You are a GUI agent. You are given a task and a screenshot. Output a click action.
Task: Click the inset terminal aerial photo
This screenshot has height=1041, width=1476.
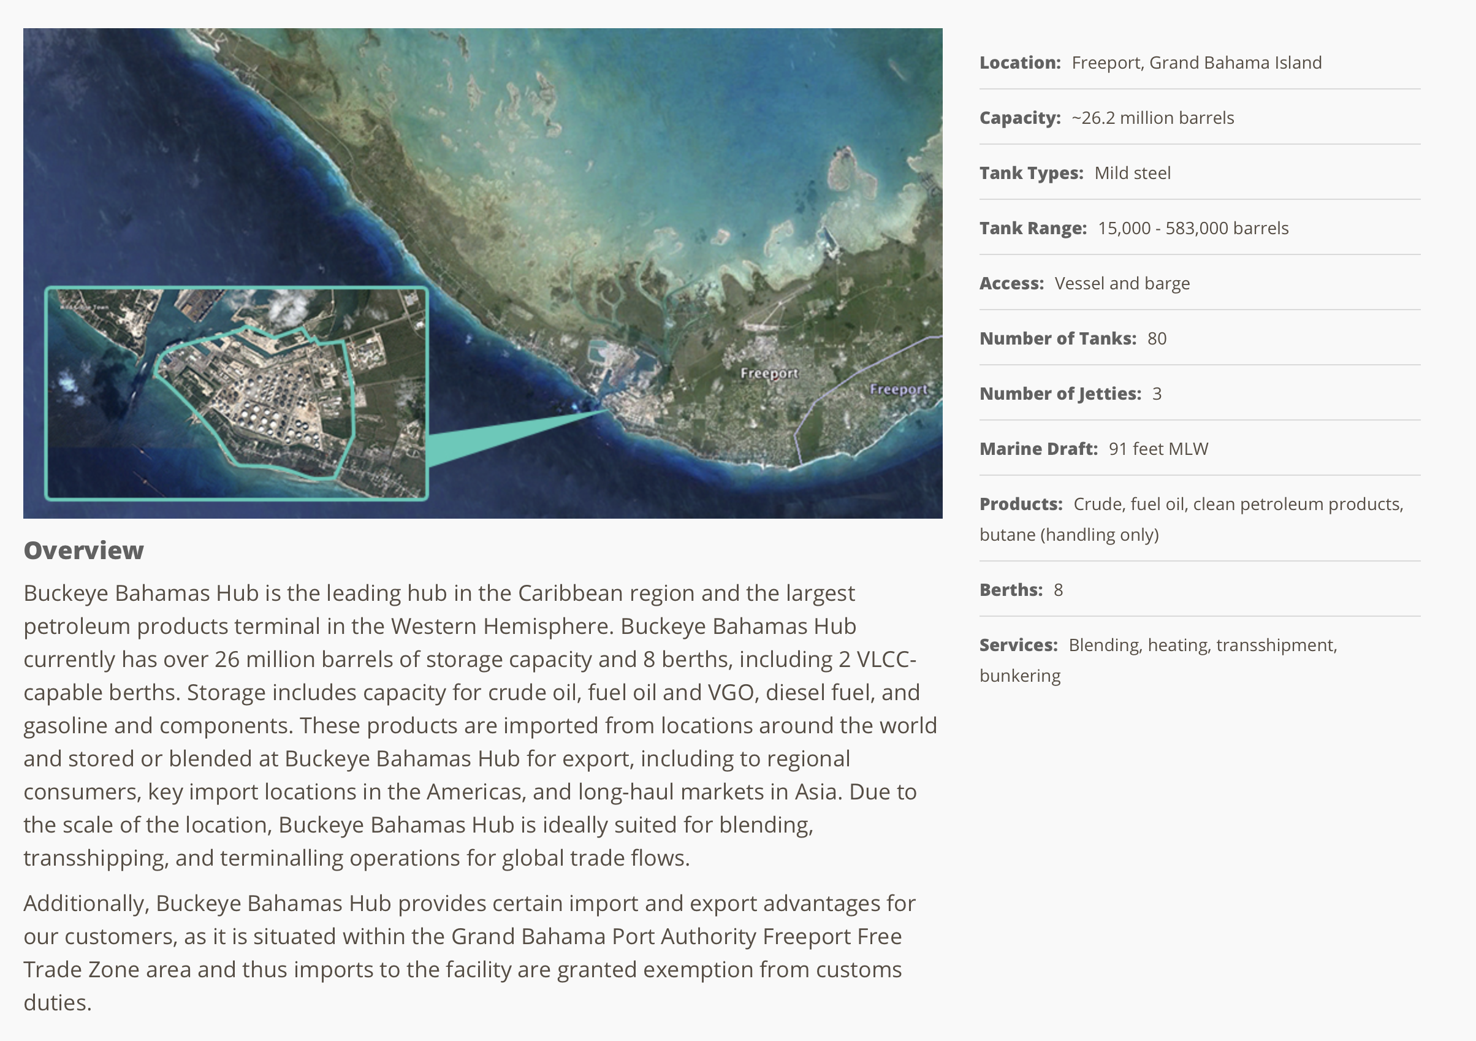click(x=237, y=393)
